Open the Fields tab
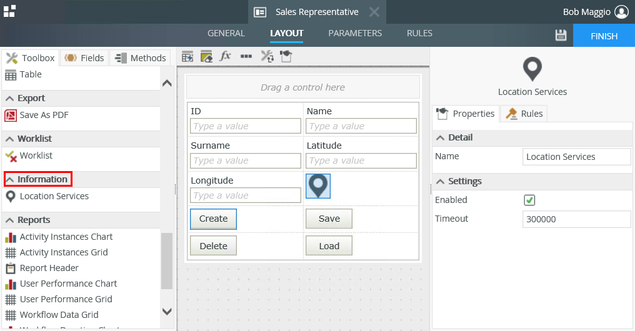This screenshot has height=331, width=635. point(84,58)
